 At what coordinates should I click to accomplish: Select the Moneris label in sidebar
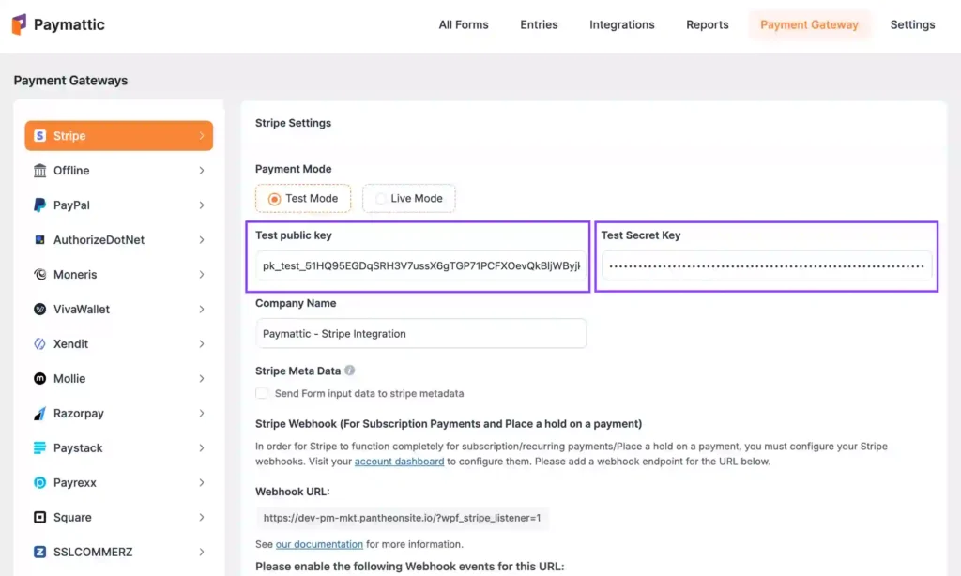[75, 275]
